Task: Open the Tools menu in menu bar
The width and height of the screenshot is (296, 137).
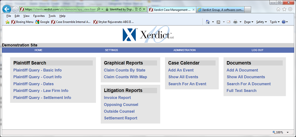Action: 52,16
